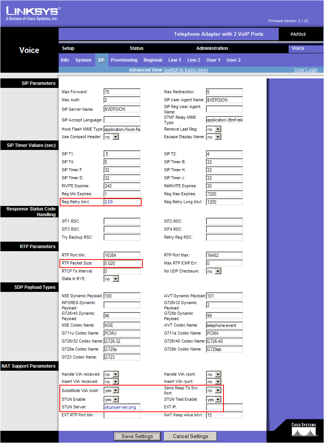Click the Reg Retry Intvl field

coord(122,202)
